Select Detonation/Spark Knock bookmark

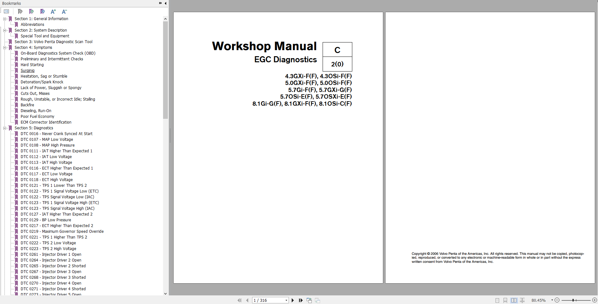click(42, 82)
